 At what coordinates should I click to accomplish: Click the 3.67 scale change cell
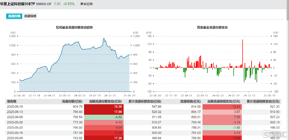click(222, 112)
